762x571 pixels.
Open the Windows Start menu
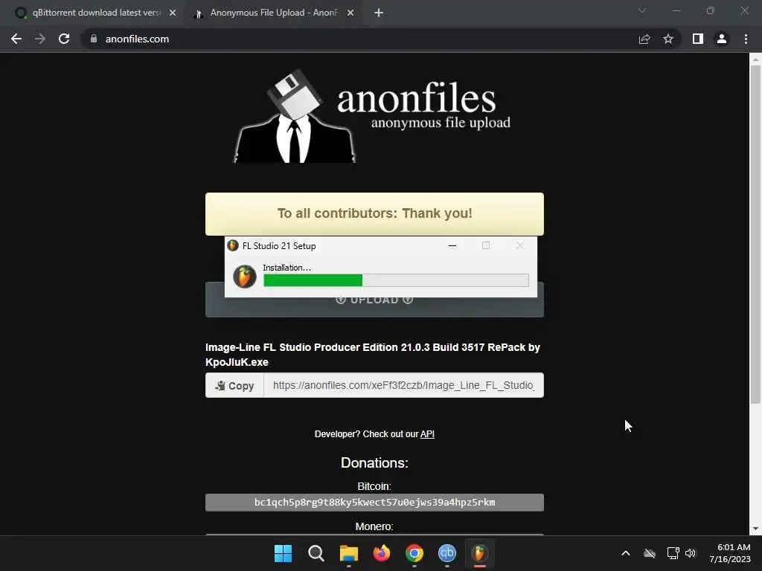[x=283, y=553]
